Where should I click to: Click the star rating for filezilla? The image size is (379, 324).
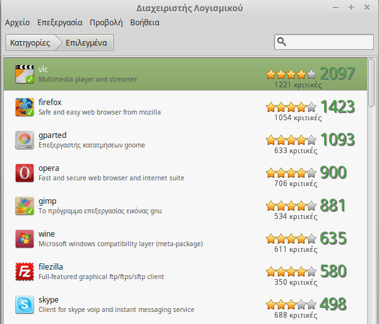(291, 271)
